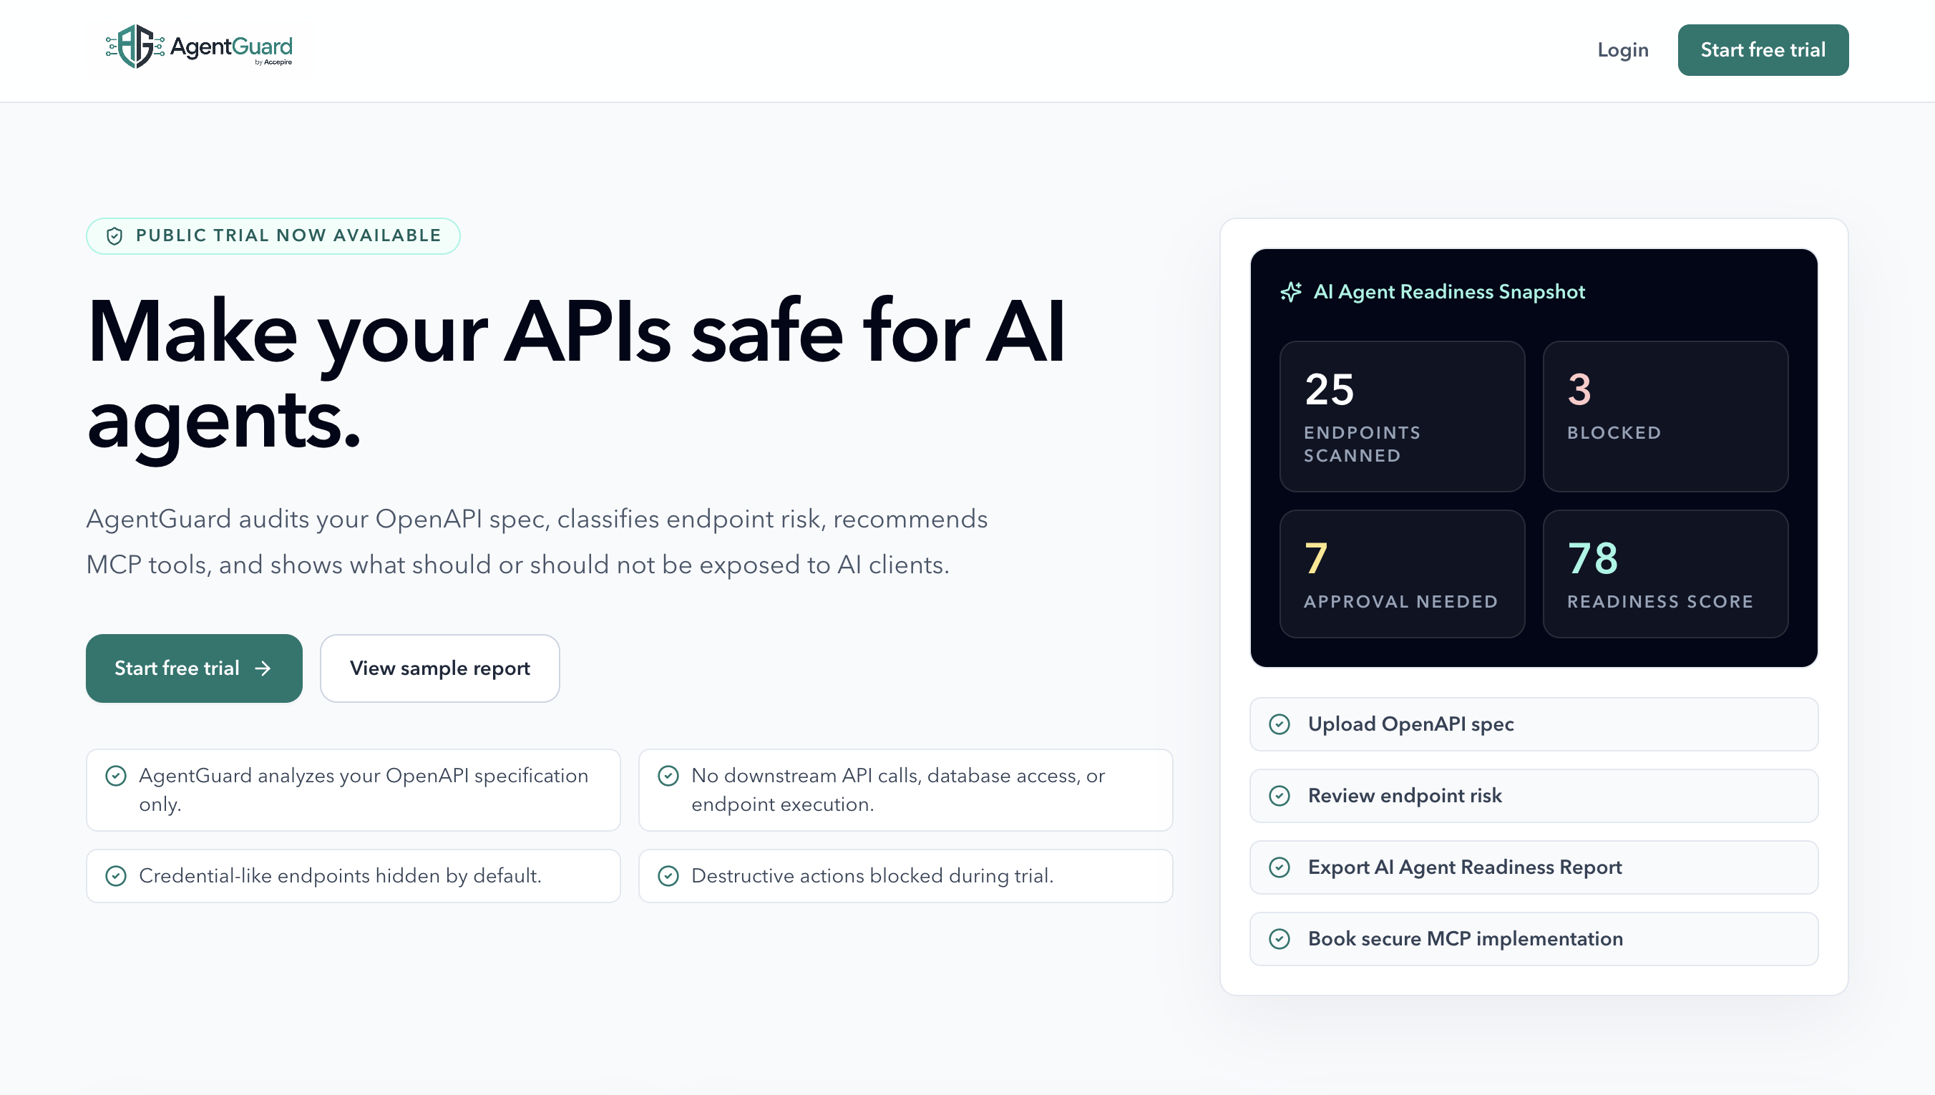
Task: Select the 3 Blocked card
Action: click(1665, 417)
